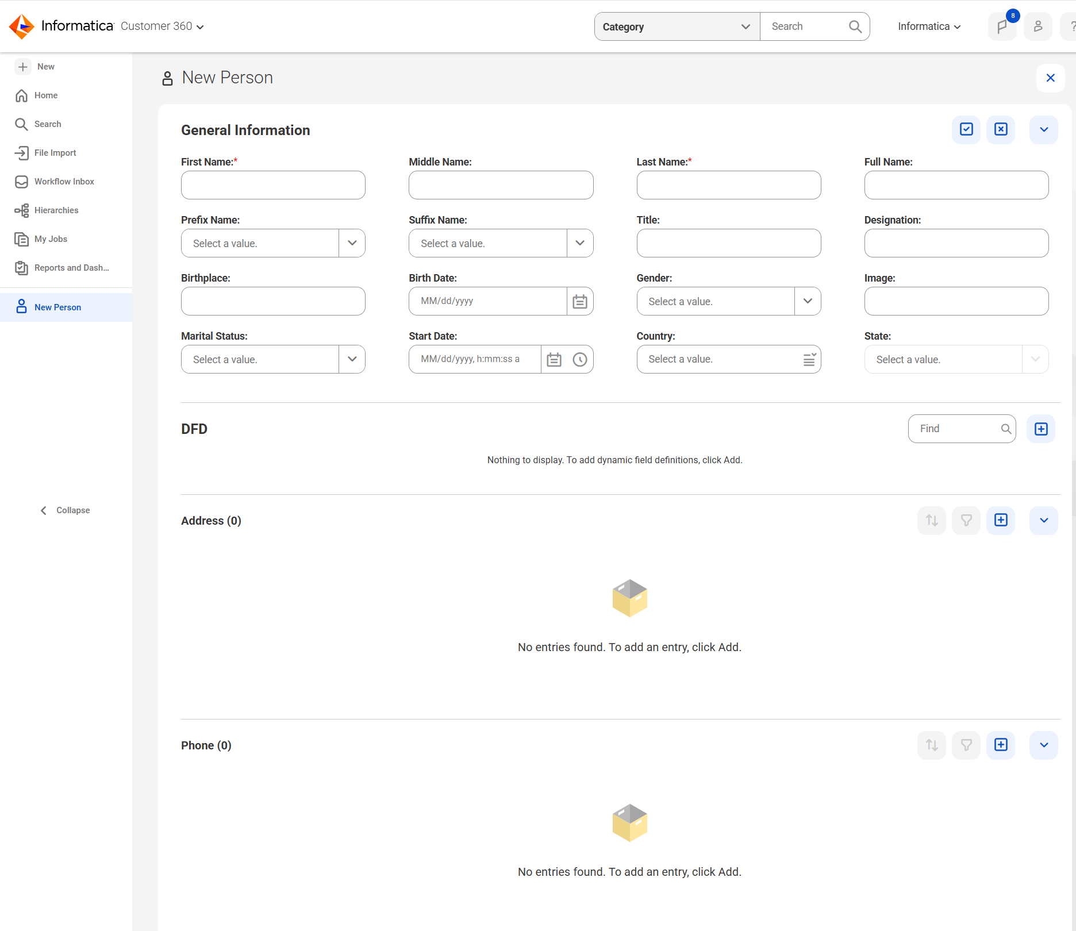This screenshot has width=1076, height=931.
Task: Click the DFD add plus icon
Action: [x=1041, y=429]
